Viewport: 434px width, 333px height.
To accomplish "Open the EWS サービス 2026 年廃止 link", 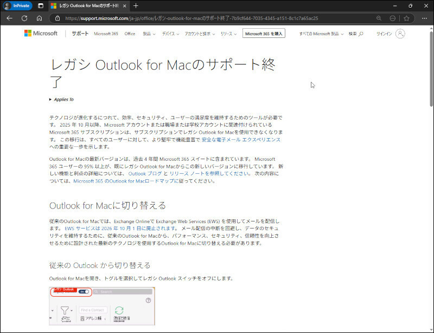I will (x=120, y=228).
